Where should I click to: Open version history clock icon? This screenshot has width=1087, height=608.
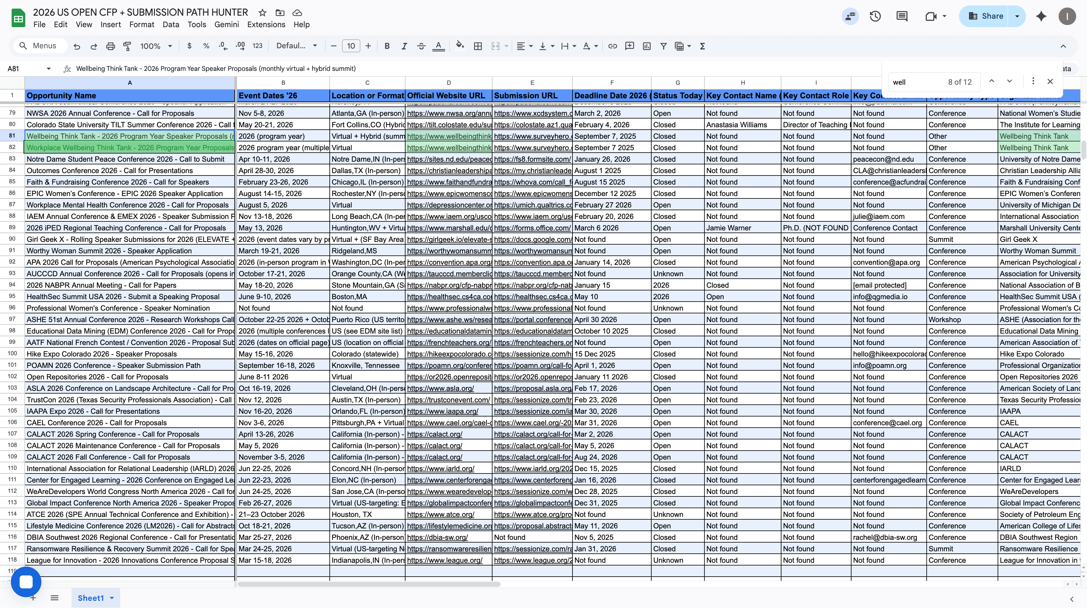click(x=875, y=16)
